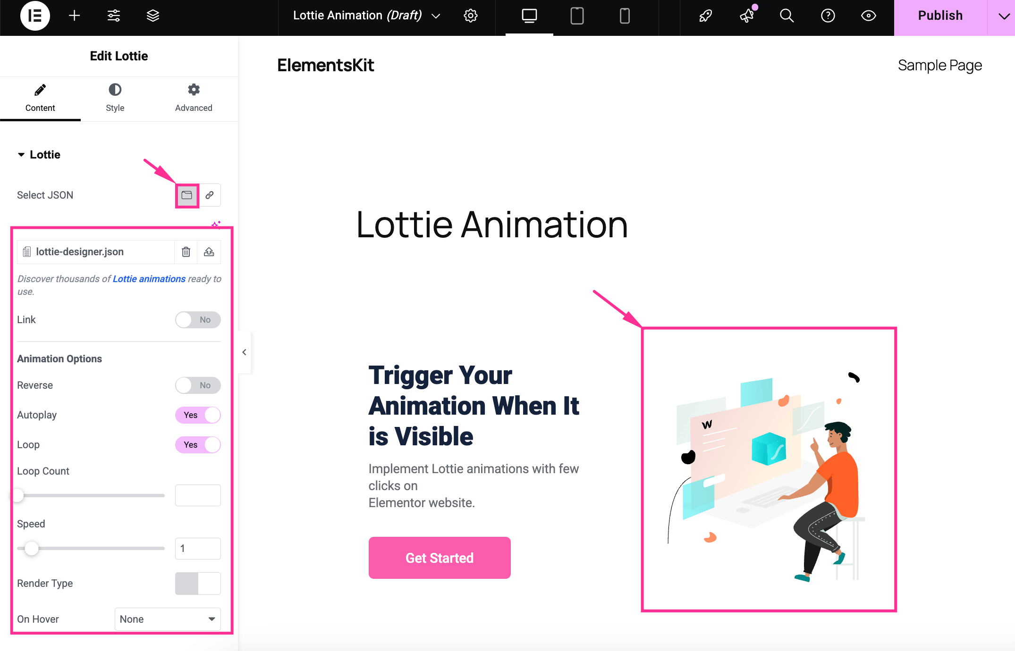Switch to tablet preview mode
This screenshot has height=651, width=1015.
click(576, 16)
